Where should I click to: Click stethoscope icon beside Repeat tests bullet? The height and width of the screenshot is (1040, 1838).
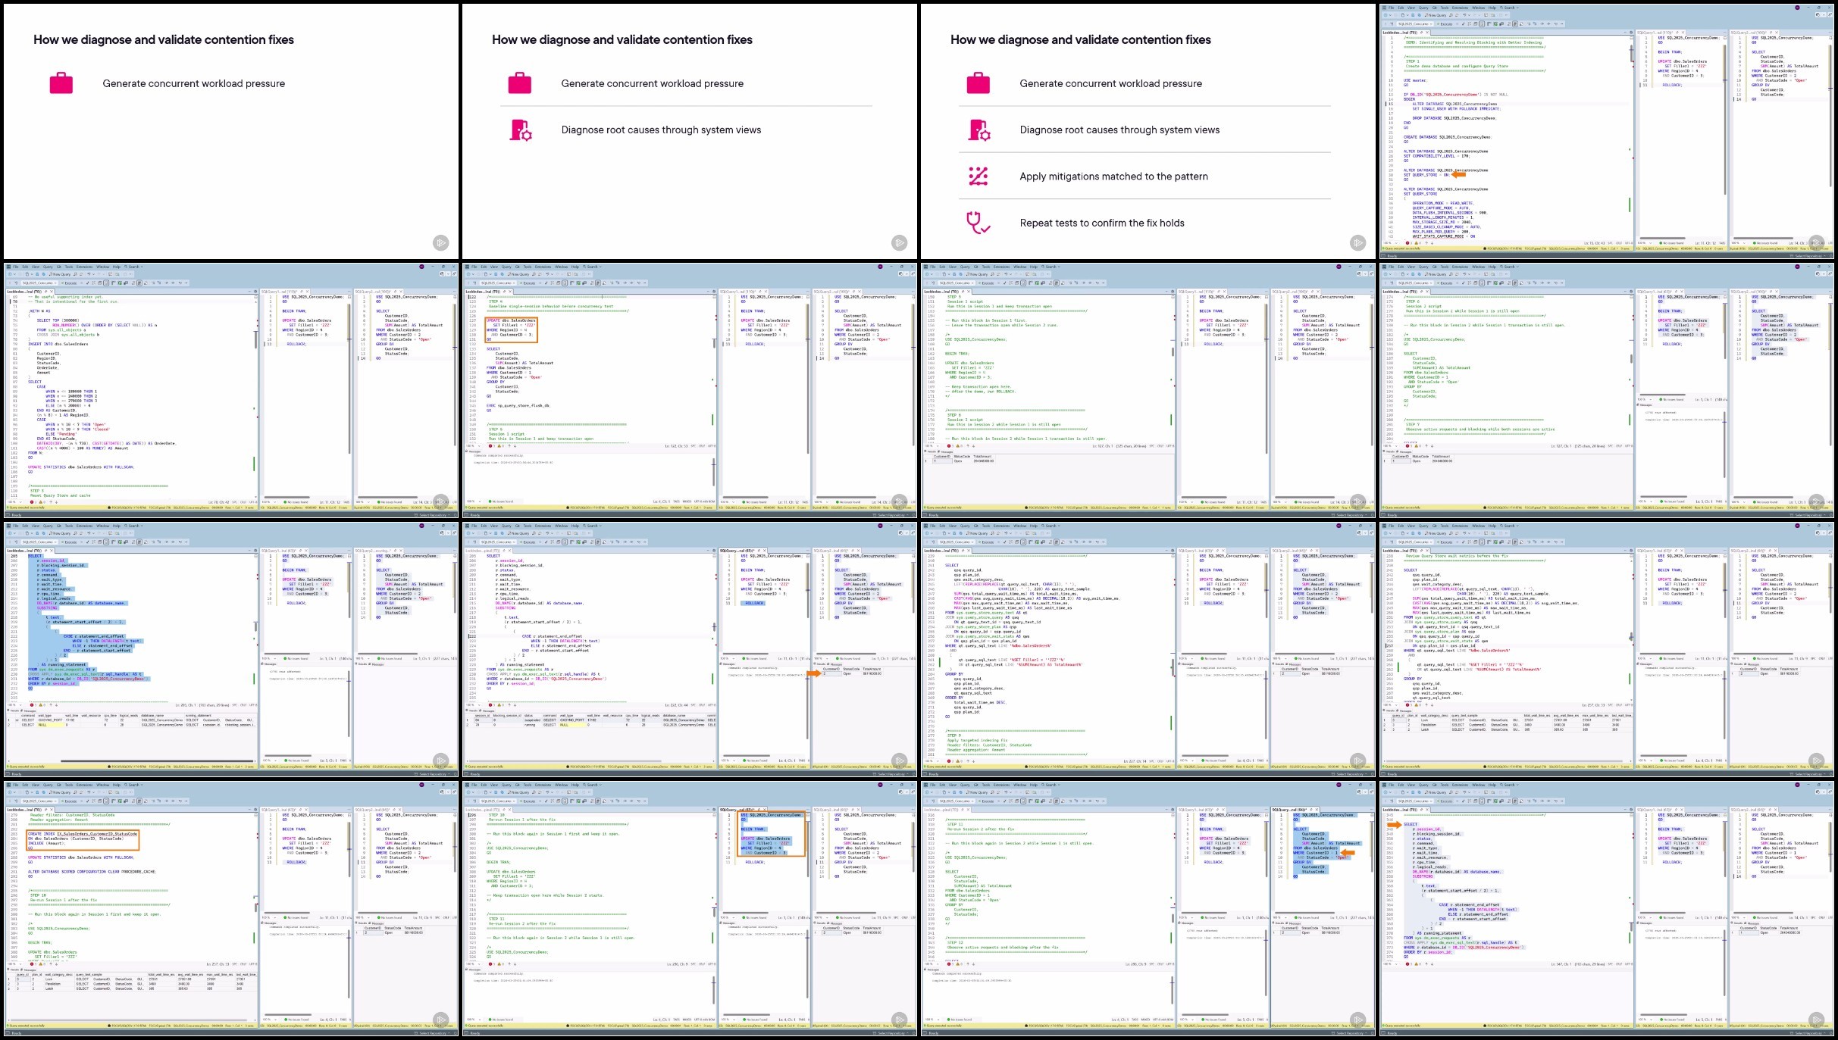pyautogui.click(x=978, y=223)
